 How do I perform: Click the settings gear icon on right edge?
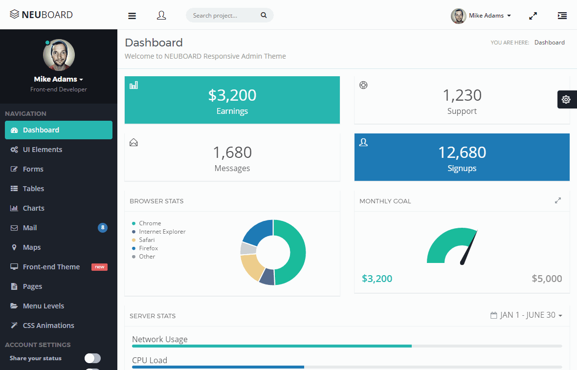point(567,99)
